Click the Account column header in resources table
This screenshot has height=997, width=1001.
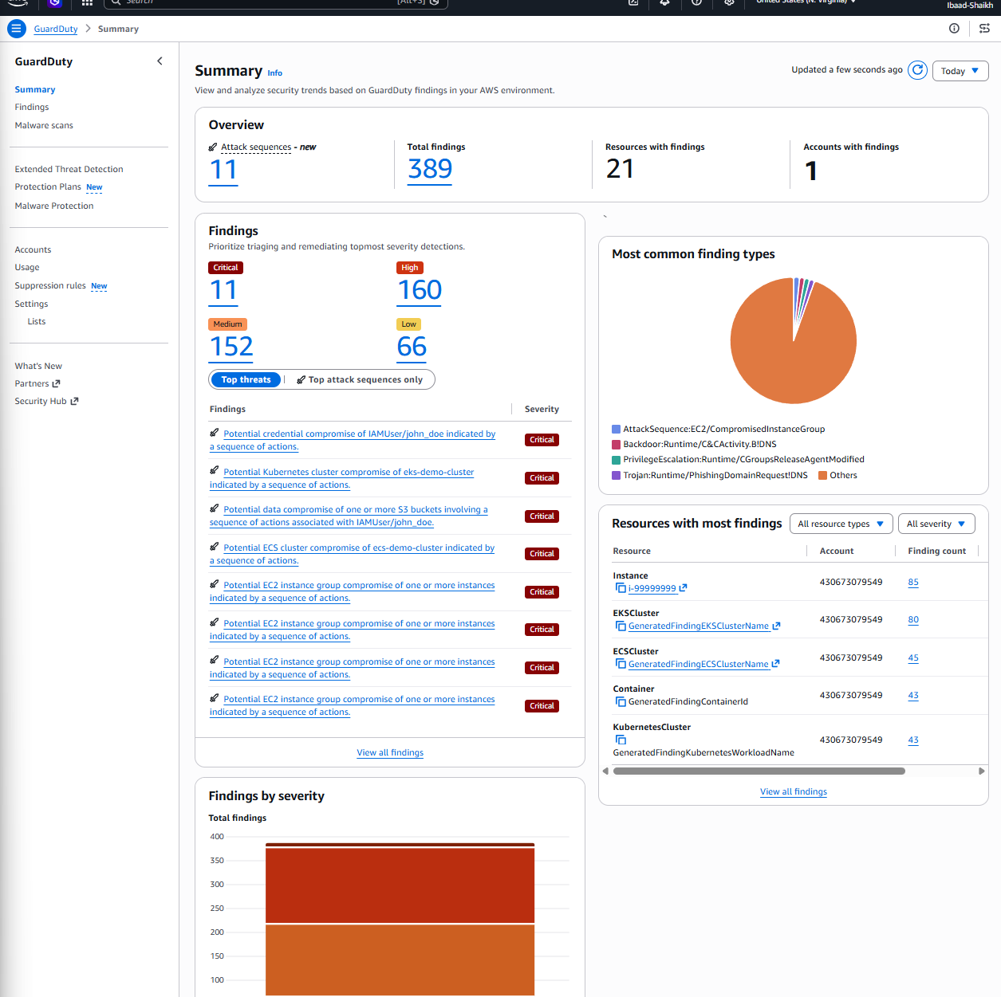pyautogui.click(x=837, y=551)
